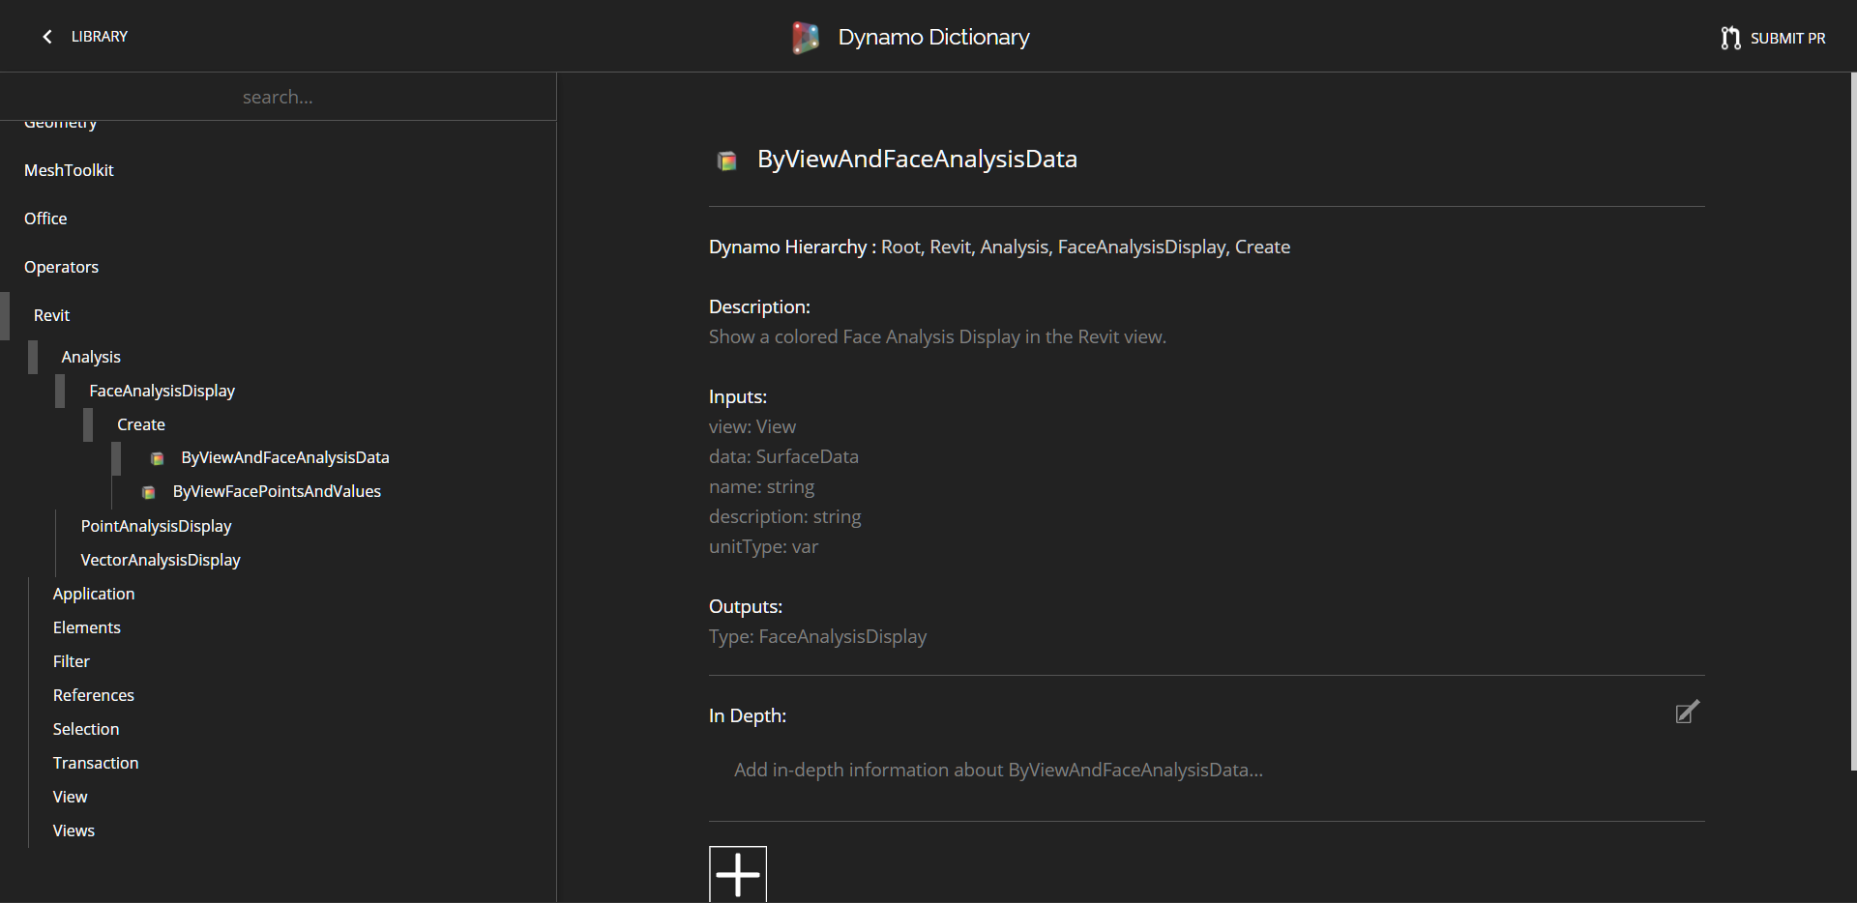Open the LIBRARY navigation item
The width and height of the screenshot is (1857, 903).
coord(98,36)
